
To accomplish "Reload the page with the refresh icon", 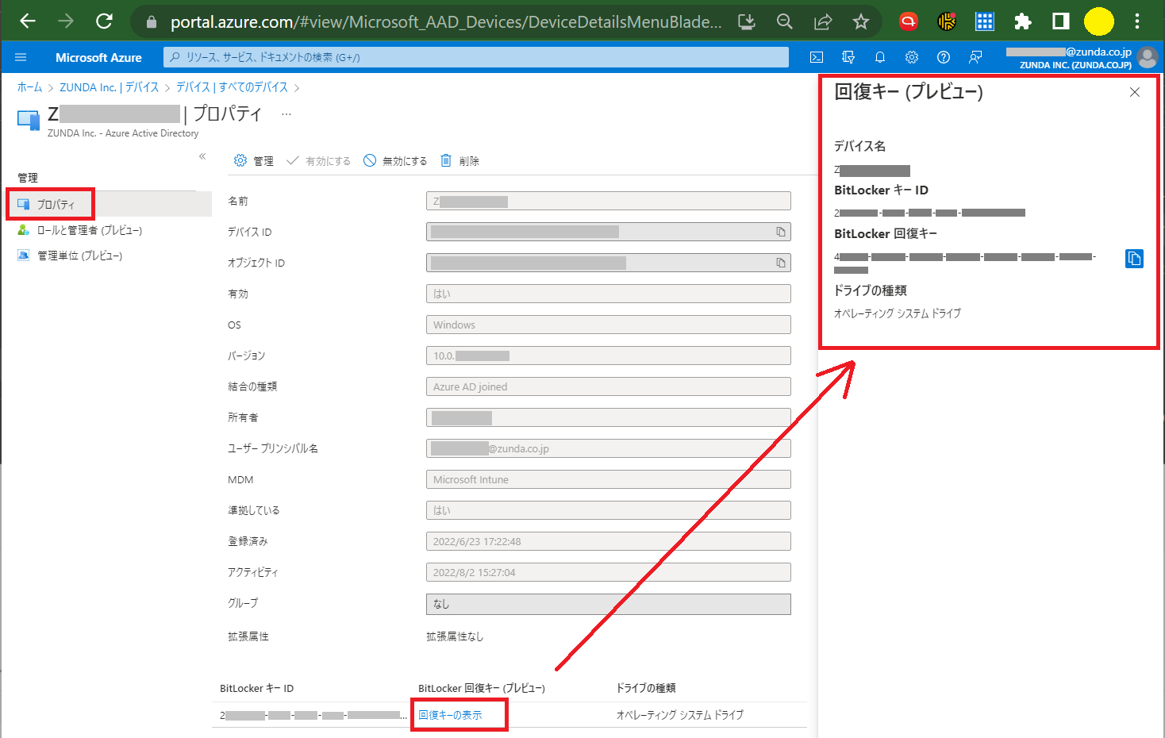I will coord(104,21).
